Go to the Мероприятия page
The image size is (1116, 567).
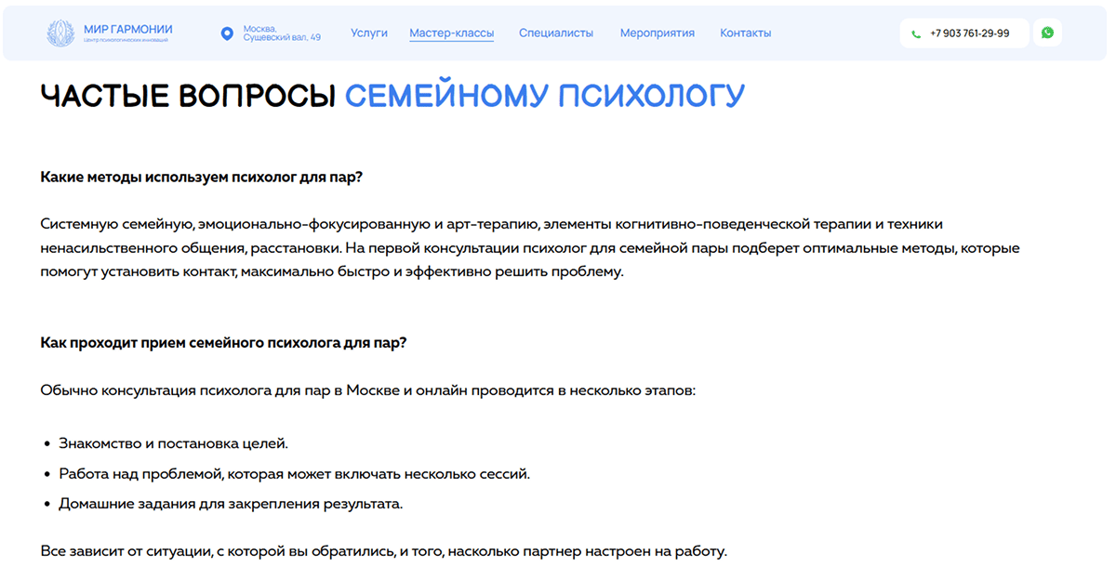658,32
